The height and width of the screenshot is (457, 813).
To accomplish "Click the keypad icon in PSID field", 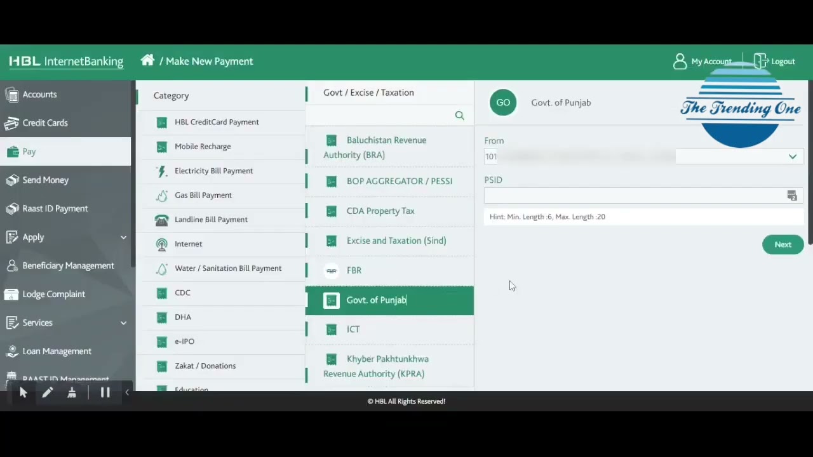I will (791, 195).
